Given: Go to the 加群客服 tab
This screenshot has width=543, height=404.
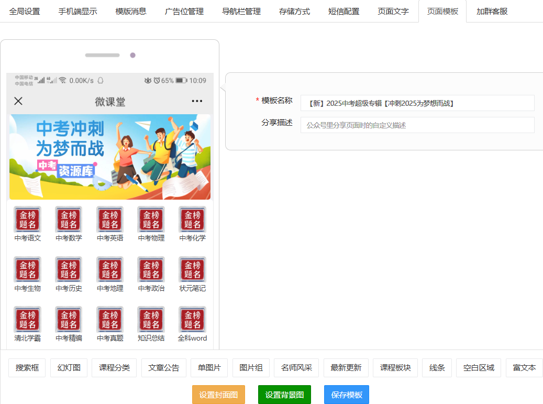Looking at the screenshot, I should [492, 12].
